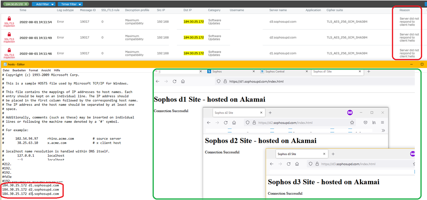Select the Message ID column header

pos(88,10)
